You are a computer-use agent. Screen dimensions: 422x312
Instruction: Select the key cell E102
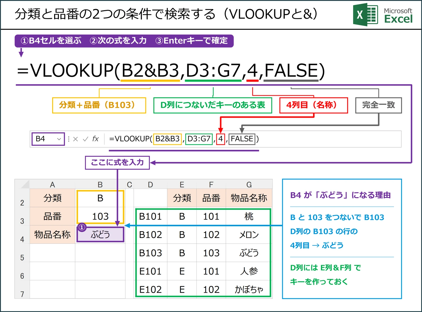click(150, 289)
